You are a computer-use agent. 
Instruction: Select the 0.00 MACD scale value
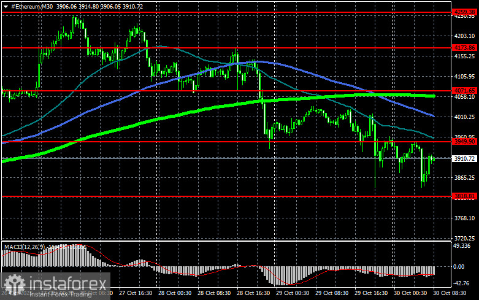coord(459,267)
